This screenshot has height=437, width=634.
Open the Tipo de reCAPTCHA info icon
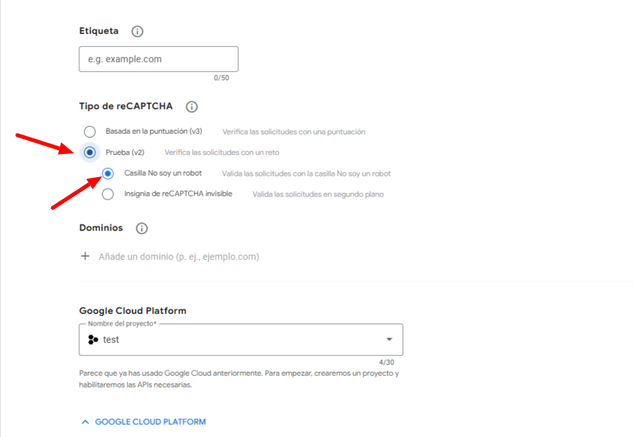click(x=192, y=107)
